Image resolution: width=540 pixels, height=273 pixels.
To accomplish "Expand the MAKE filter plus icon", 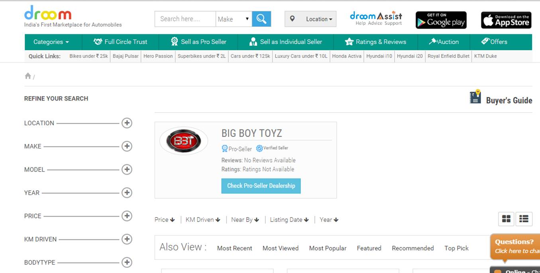I will [x=127, y=146].
